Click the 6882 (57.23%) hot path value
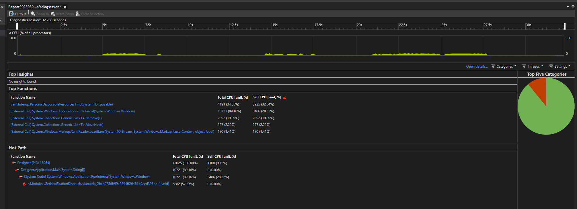Screen dimensions: 577x209 pos(183,184)
